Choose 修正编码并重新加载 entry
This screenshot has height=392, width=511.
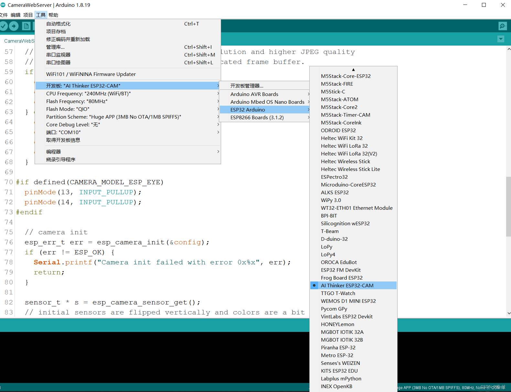coord(128,39)
